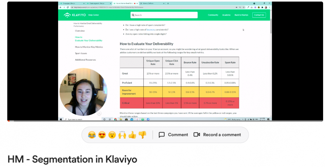Click the presenter webcam bubble
The image size is (325, 167).
pos(83,92)
